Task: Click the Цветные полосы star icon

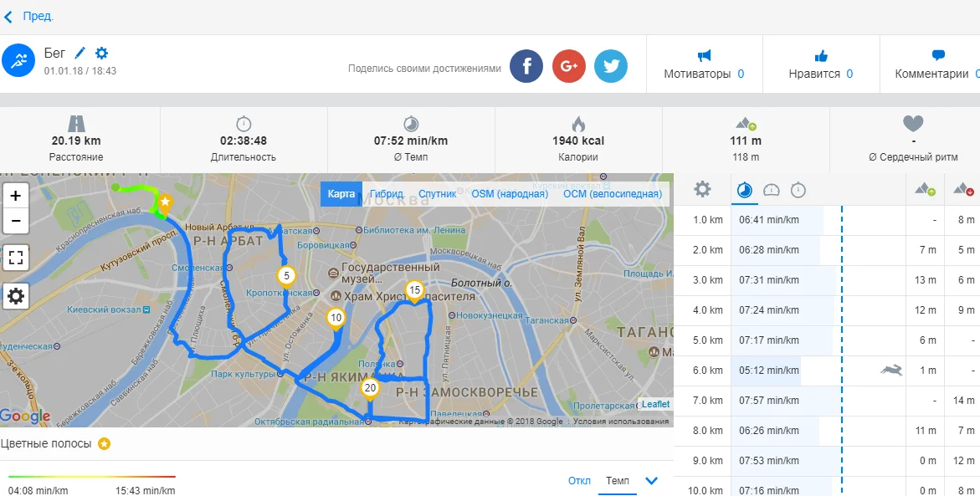Action: (x=105, y=444)
